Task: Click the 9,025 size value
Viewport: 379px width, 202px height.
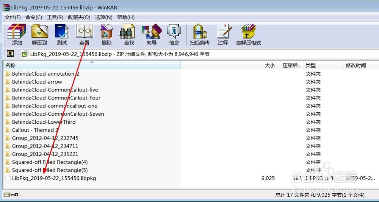Action: (268, 178)
